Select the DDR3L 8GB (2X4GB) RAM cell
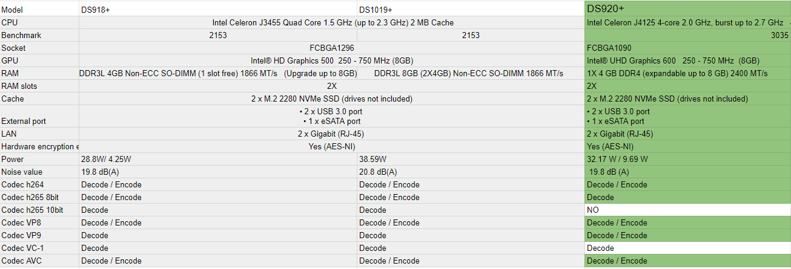This screenshot has width=791, height=269. click(x=471, y=73)
